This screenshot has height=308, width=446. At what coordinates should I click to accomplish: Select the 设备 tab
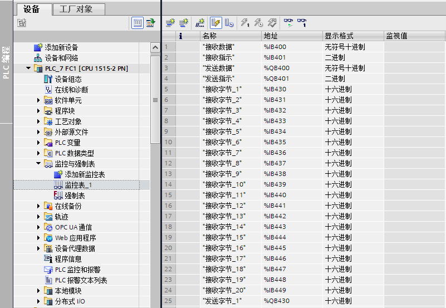point(32,9)
